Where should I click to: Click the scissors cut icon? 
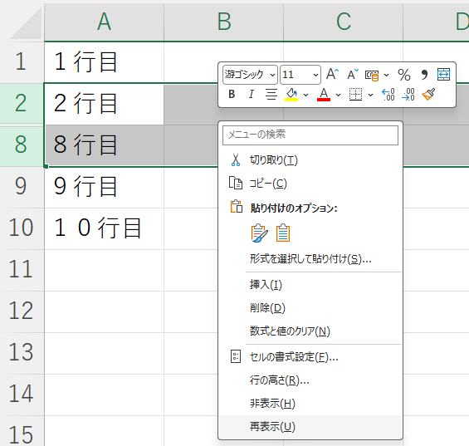click(236, 159)
